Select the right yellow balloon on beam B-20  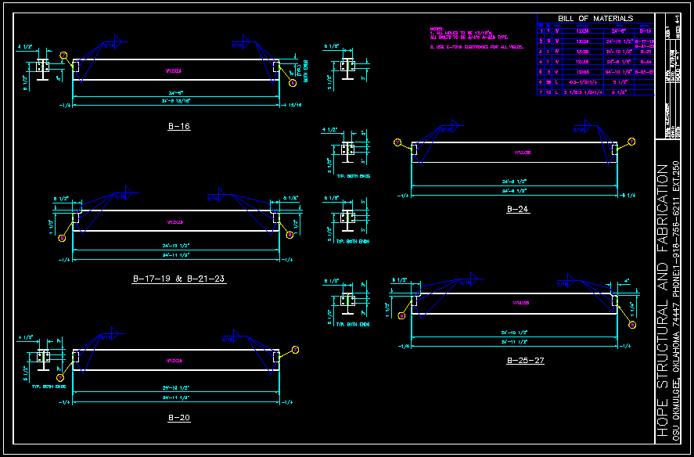(296, 350)
